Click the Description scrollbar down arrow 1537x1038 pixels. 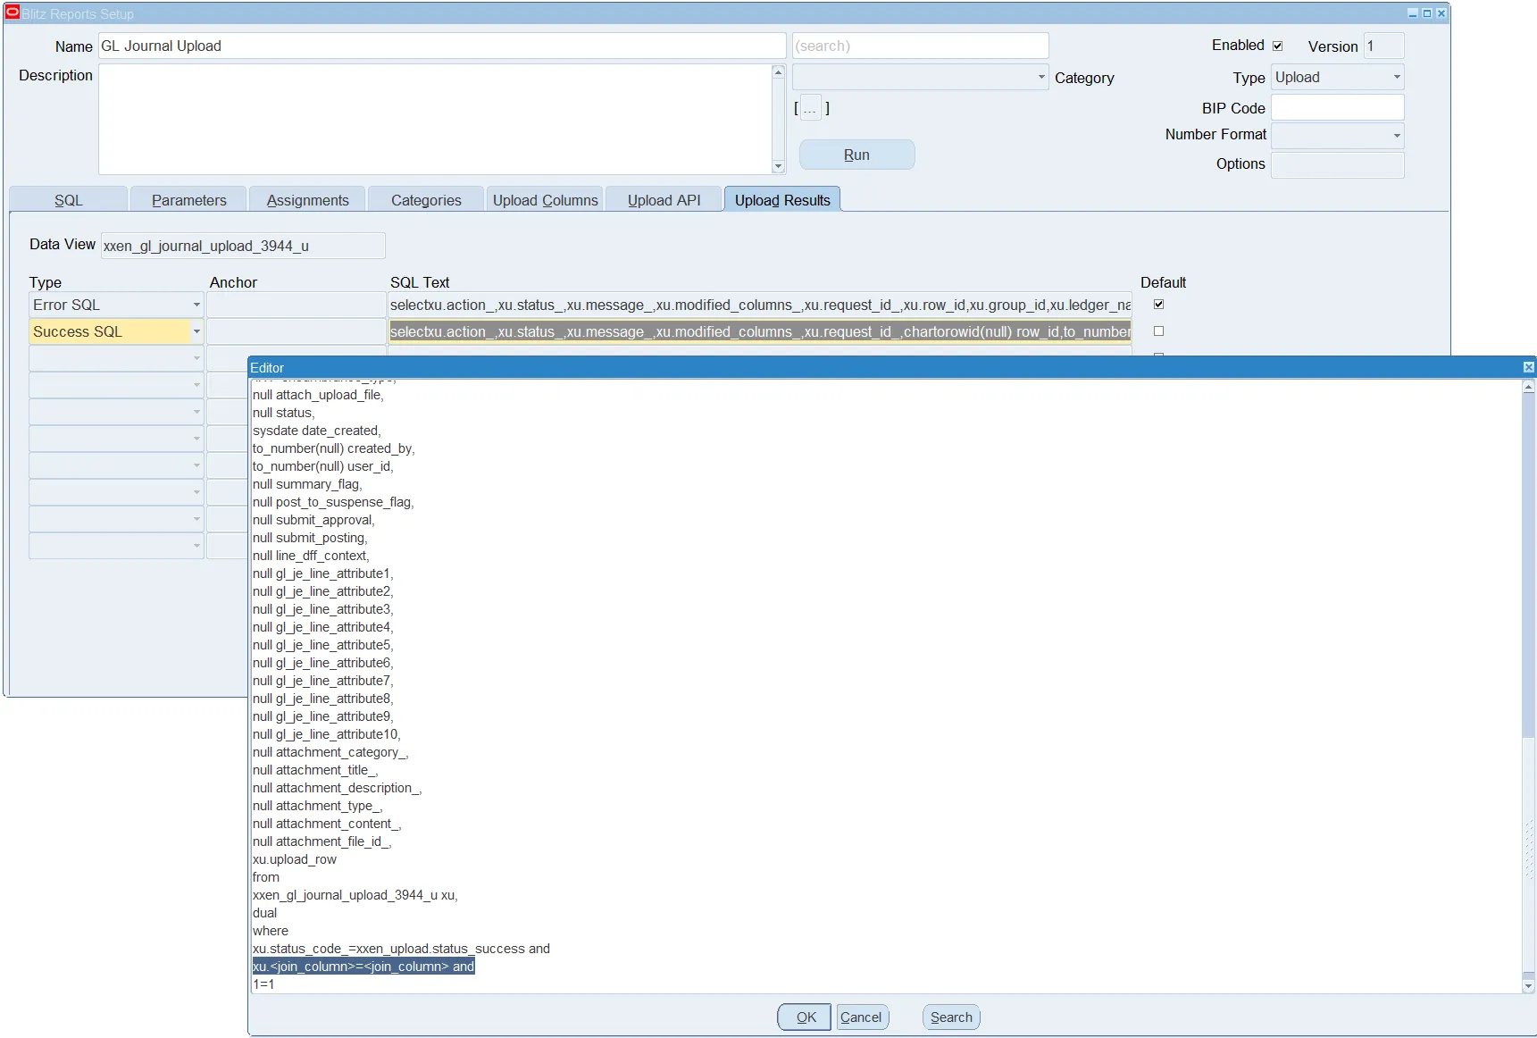[x=778, y=166]
